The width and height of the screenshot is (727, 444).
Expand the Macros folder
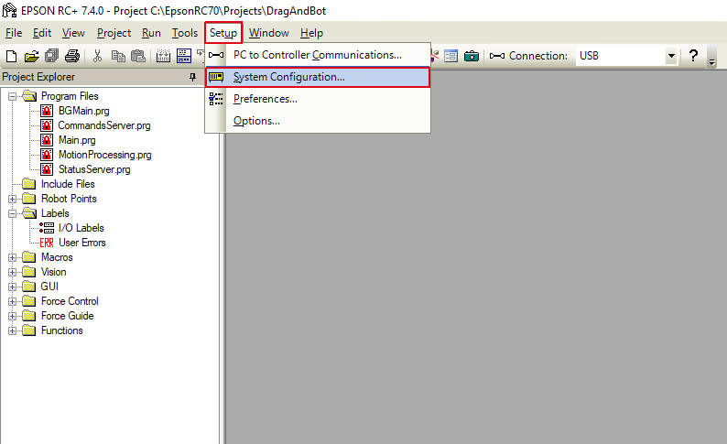point(13,257)
